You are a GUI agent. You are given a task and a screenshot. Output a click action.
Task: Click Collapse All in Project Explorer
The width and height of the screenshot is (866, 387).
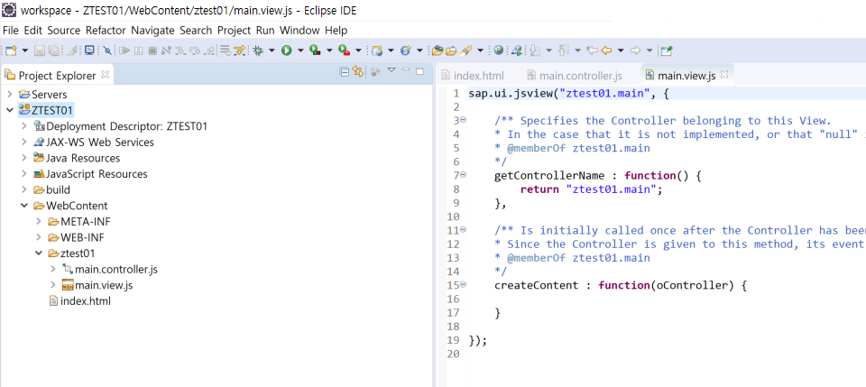344,71
